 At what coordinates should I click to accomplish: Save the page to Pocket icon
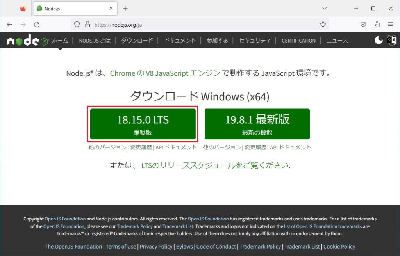tap(363, 25)
